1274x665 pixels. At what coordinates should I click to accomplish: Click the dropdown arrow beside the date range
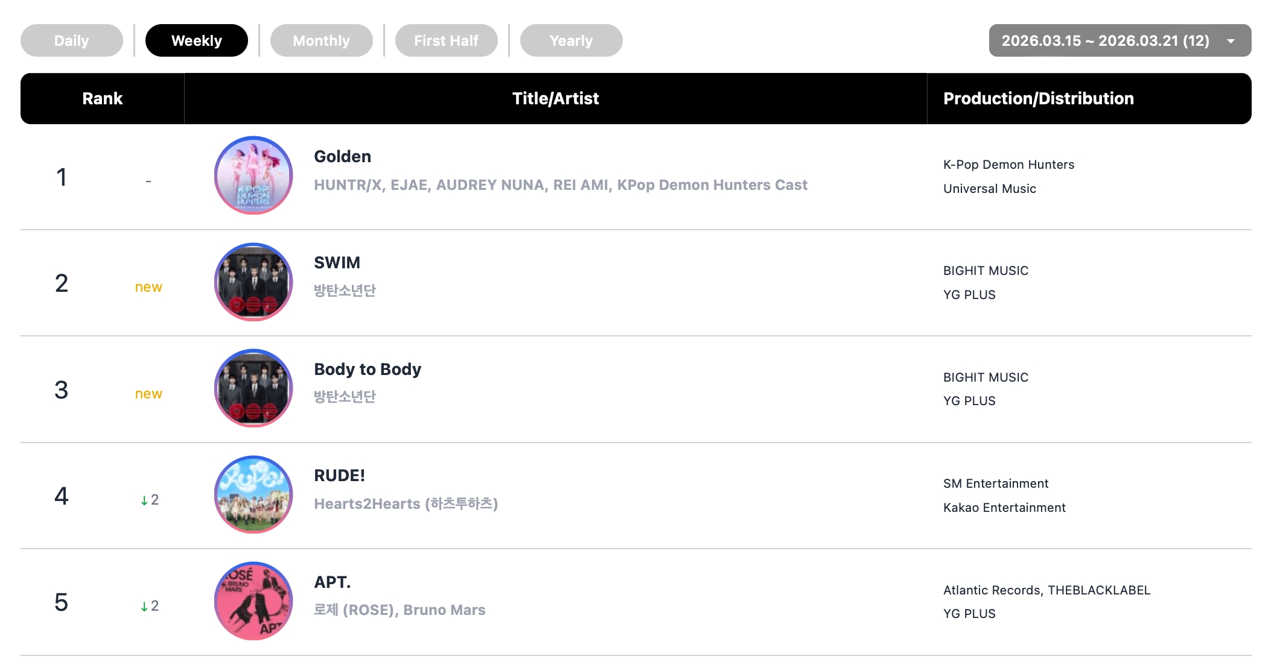(x=1231, y=41)
